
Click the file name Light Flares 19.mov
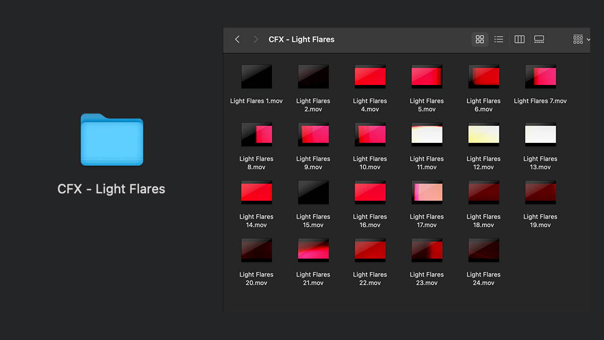tap(540, 220)
